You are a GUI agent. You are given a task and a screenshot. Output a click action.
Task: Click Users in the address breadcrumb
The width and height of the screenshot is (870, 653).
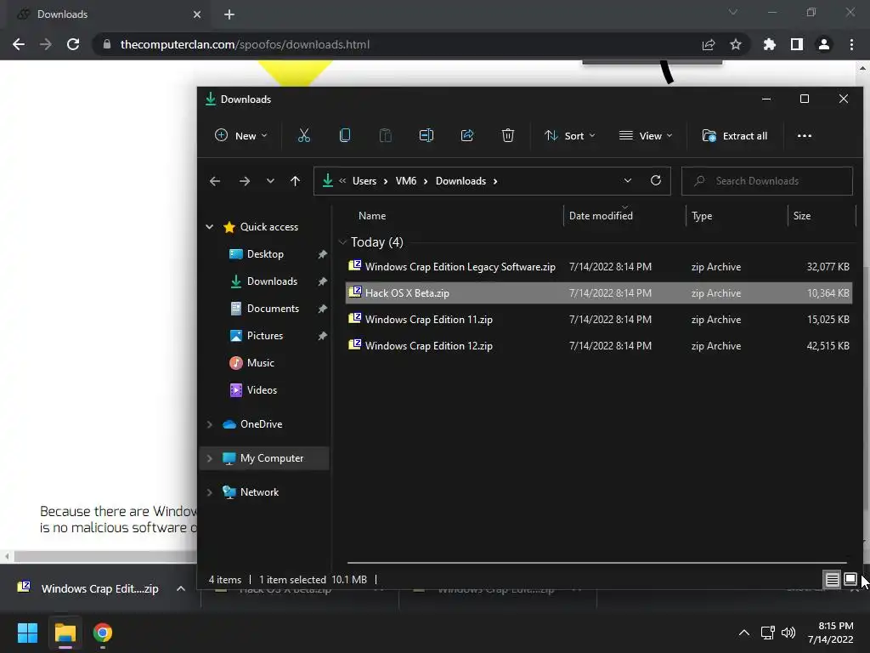coord(364,181)
